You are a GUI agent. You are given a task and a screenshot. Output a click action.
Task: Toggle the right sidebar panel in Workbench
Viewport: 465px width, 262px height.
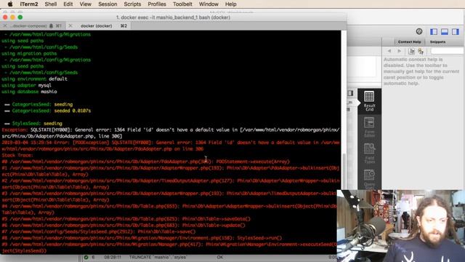(x=456, y=31)
